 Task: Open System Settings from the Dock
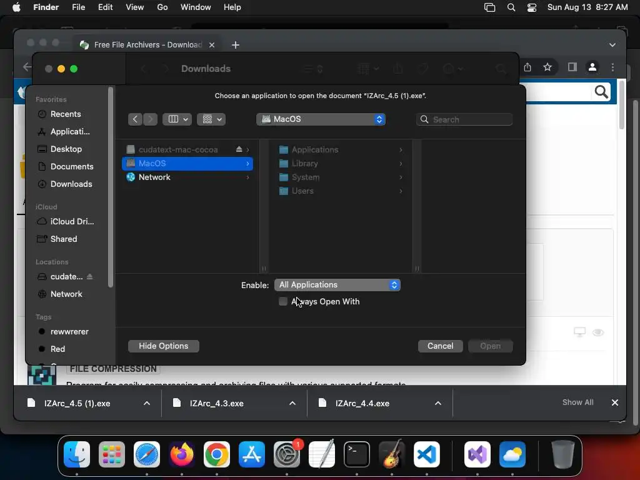coord(287,454)
